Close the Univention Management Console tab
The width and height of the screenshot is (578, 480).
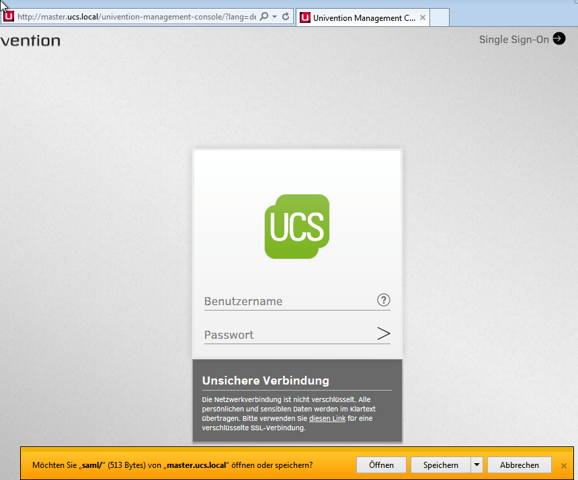click(423, 18)
